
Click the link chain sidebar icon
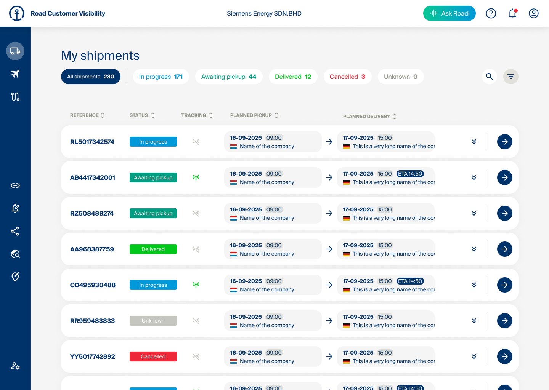click(x=15, y=185)
